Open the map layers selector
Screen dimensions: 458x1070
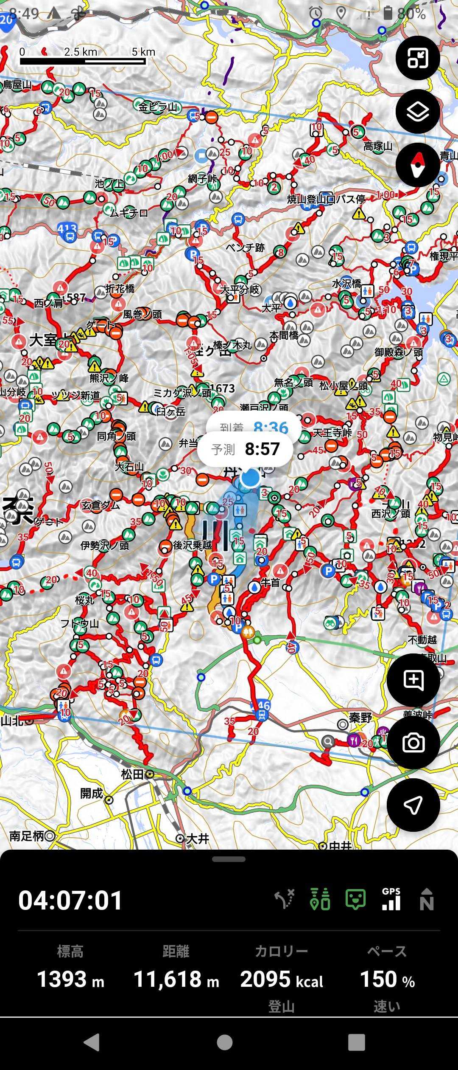point(417,111)
